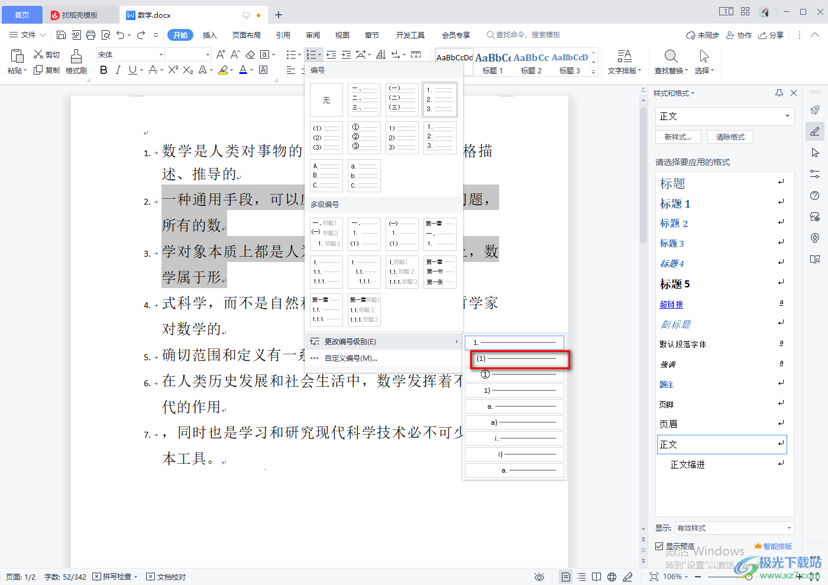This screenshot has height=585, width=828.
Task: Click the Cut scissors button
Action: (46, 54)
